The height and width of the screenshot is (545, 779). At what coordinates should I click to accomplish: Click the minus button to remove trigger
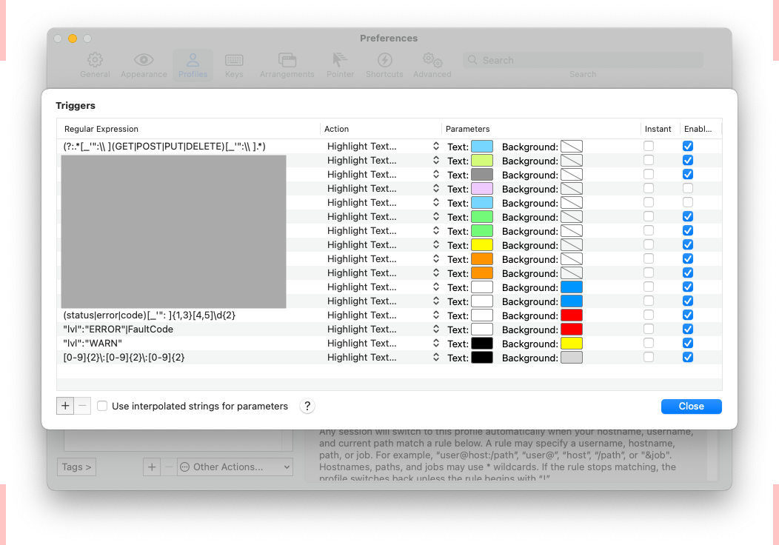click(82, 406)
